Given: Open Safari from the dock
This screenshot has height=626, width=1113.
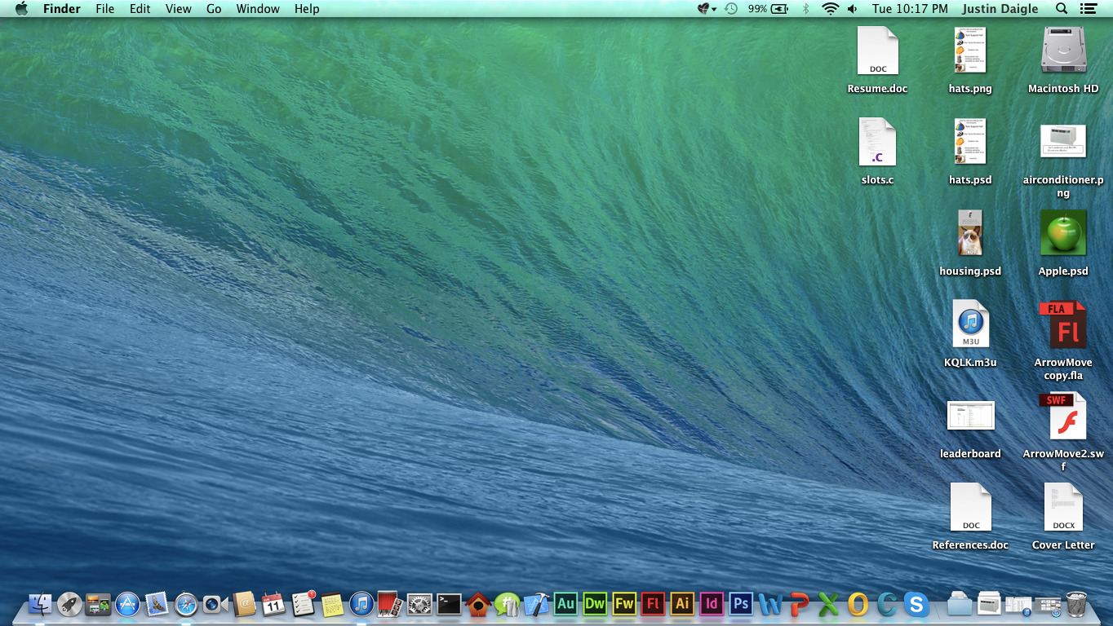Looking at the screenshot, I should tap(186, 604).
